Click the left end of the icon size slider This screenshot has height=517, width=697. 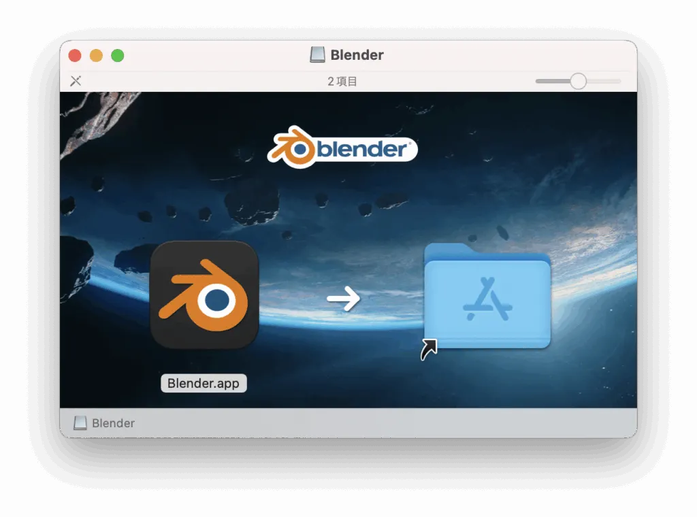pos(538,81)
